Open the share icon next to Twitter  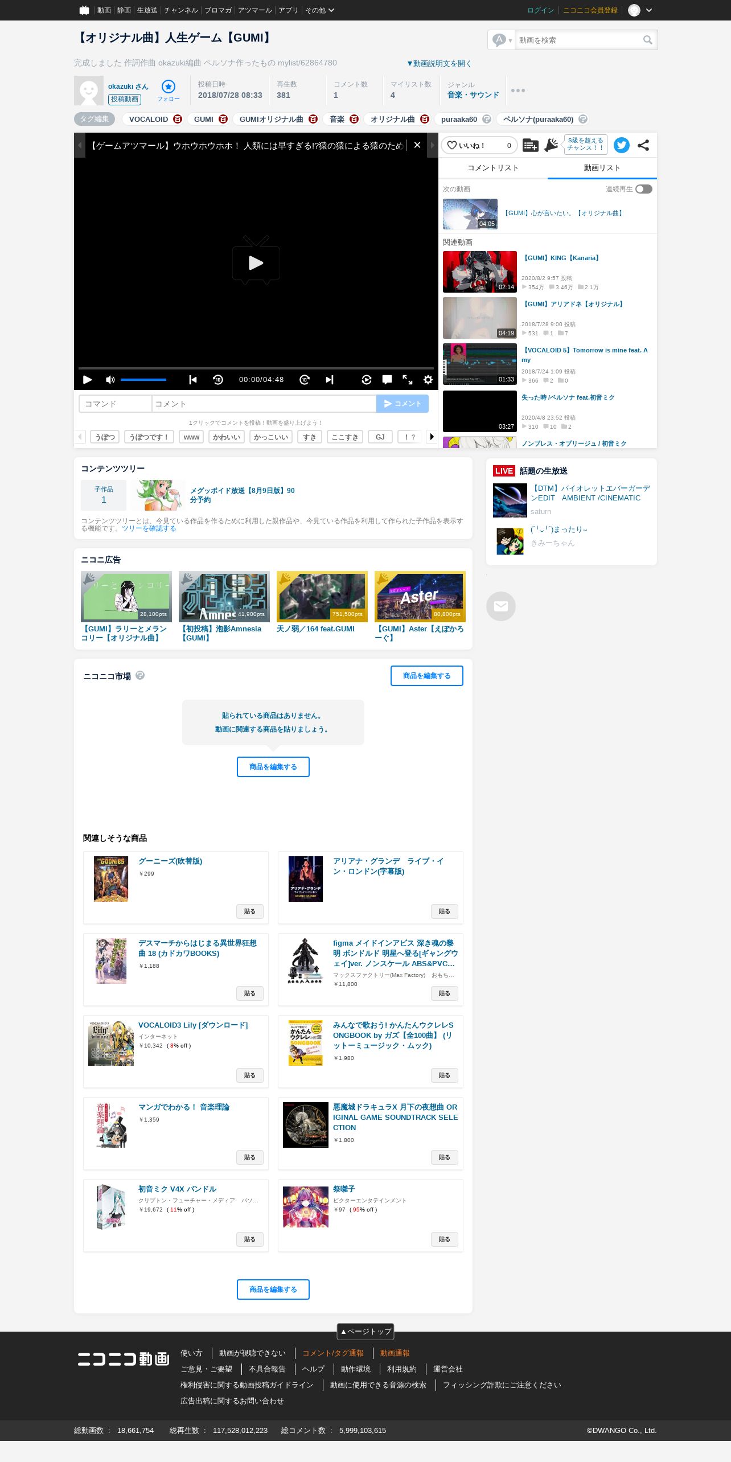click(643, 145)
